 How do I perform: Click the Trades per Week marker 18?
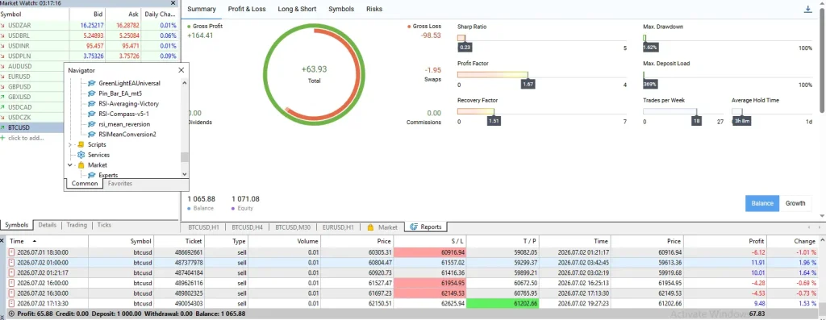coord(696,121)
